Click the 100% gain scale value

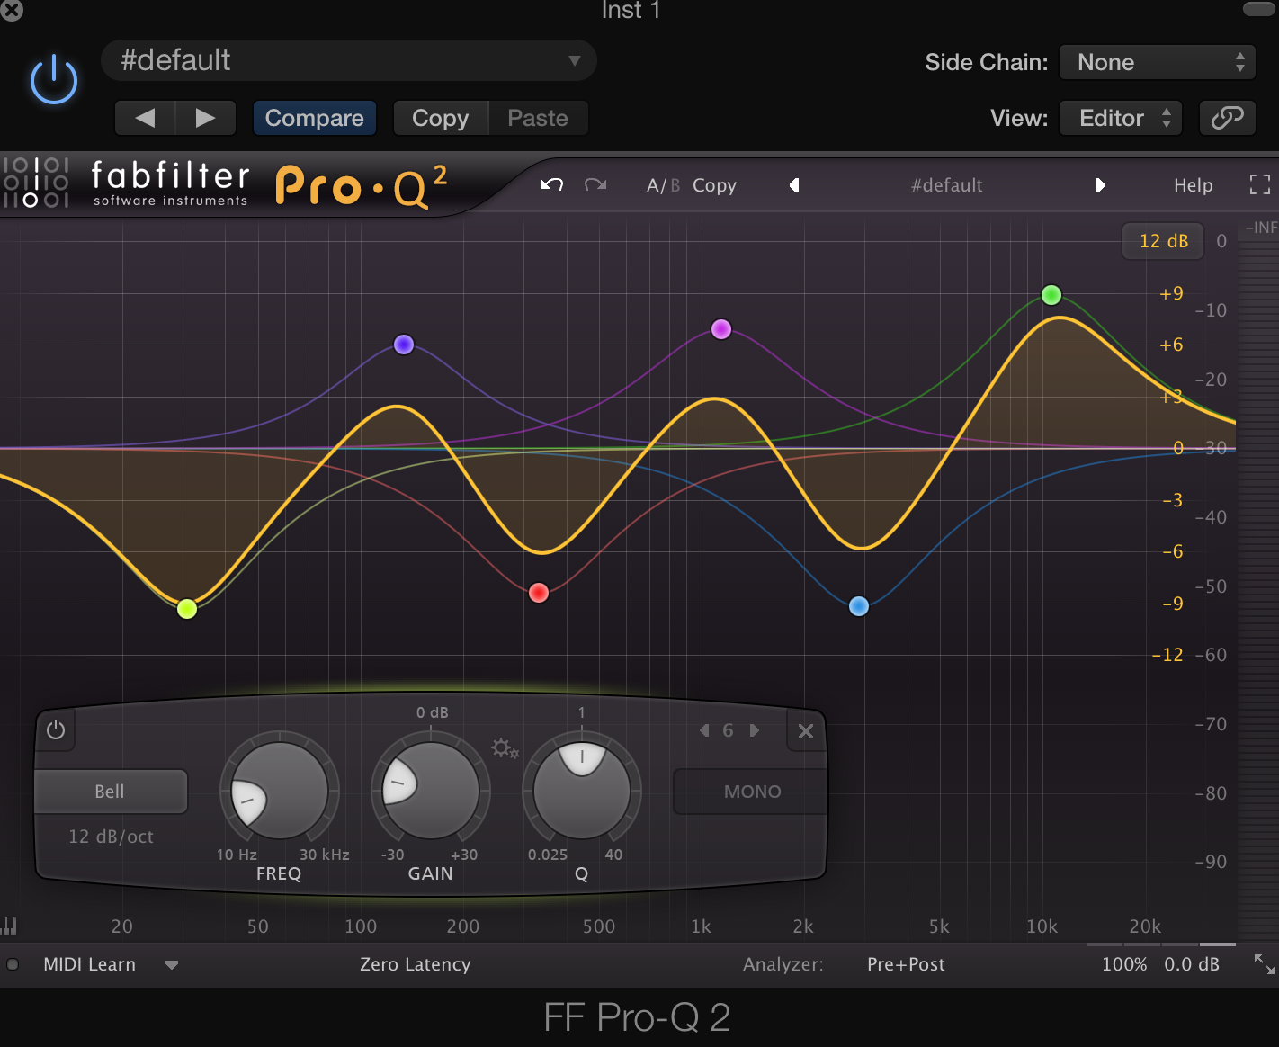pyautogui.click(x=1124, y=964)
